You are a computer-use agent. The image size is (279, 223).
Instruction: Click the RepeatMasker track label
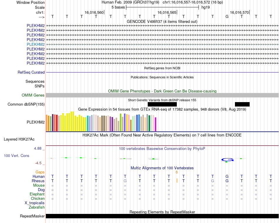click(x=32, y=216)
